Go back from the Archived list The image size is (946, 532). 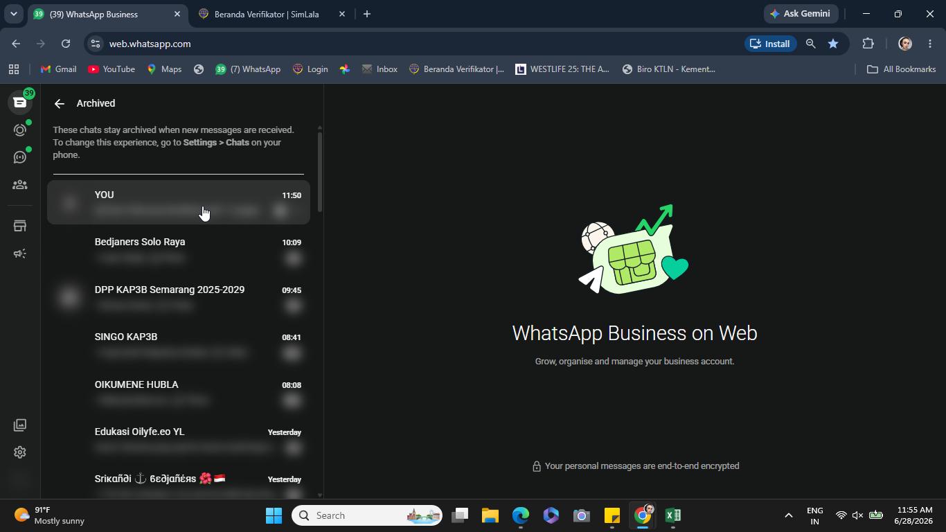60,104
